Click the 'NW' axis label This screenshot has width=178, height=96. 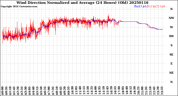pyautogui.click(x=171, y=18)
